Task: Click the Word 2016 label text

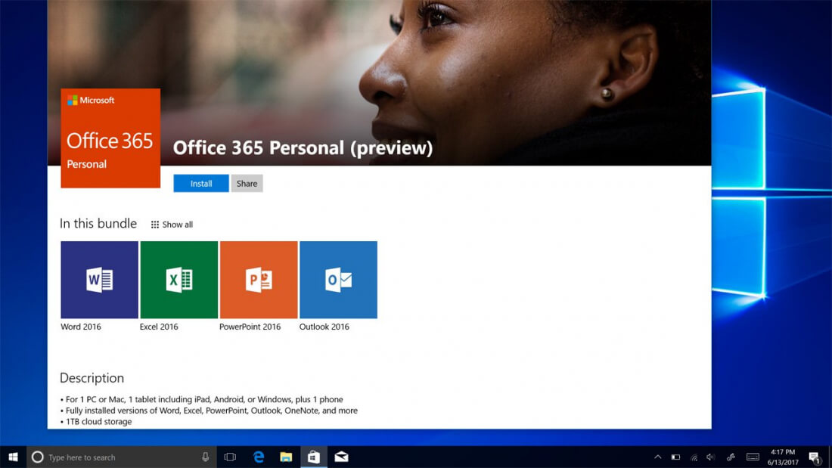Action: point(81,327)
